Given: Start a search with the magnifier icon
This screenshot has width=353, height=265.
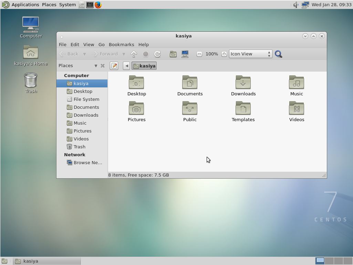Looking at the screenshot, I should pyautogui.click(x=278, y=54).
